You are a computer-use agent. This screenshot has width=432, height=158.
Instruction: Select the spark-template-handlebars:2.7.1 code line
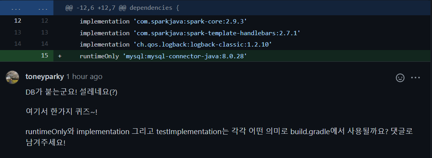[x=190, y=33]
